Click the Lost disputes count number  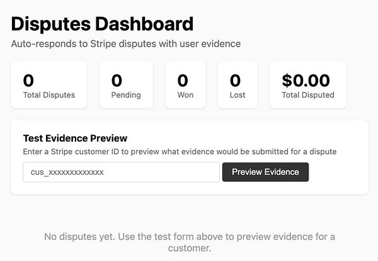point(235,81)
